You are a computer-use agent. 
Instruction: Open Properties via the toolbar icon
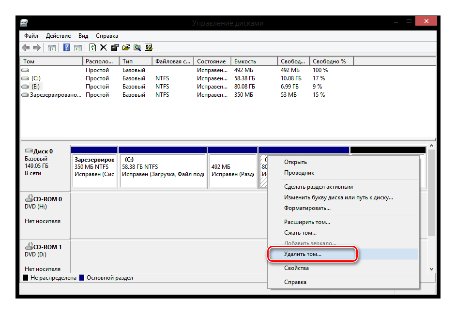point(115,47)
